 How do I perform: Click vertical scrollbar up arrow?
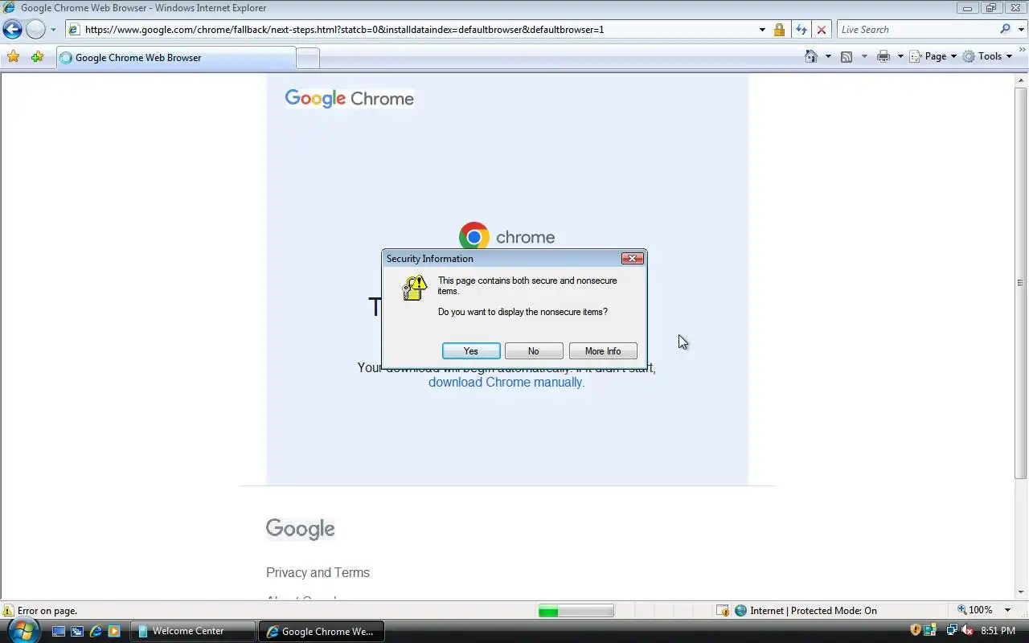[x=1022, y=80]
